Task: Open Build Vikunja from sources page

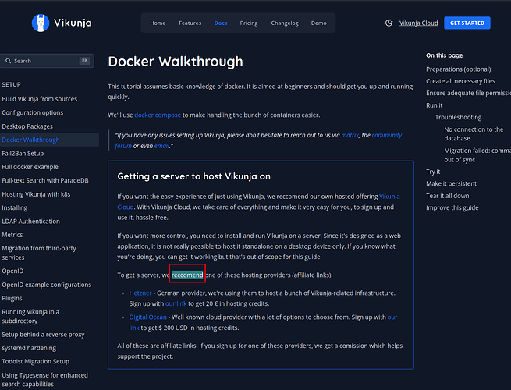Action: [39, 99]
